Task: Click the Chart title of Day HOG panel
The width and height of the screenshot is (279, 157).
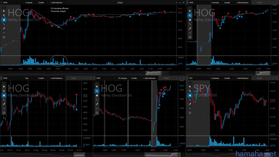Action: [74, 78]
